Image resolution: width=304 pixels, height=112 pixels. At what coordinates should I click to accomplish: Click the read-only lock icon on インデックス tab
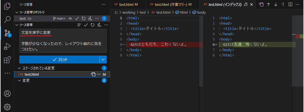pyautogui.click(x=246, y=4)
